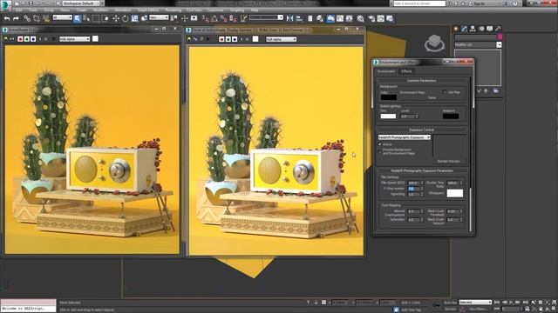The image size is (558, 313).
Task: Switch to the Hierarchy command panel tab
Action: pyautogui.click(x=473, y=29)
